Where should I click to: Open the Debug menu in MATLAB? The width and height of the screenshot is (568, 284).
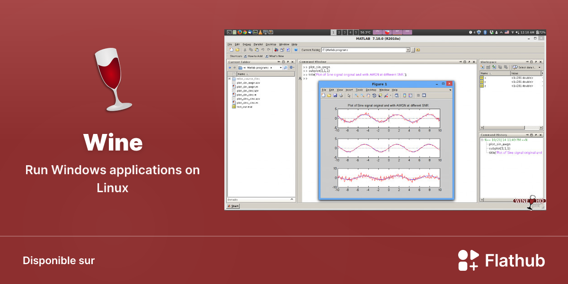pyautogui.click(x=247, y=44)
